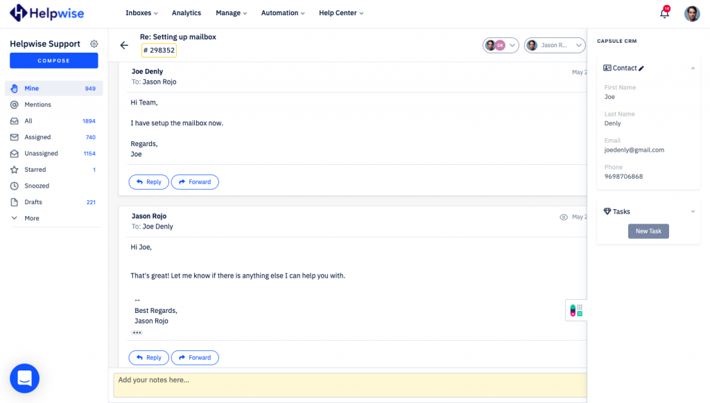Open the Helpwise Support settings gear
The height and width of the screenshot is (403, 710).
[x=94, y=44]
